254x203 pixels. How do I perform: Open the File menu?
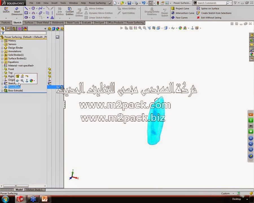pos(31,3)
